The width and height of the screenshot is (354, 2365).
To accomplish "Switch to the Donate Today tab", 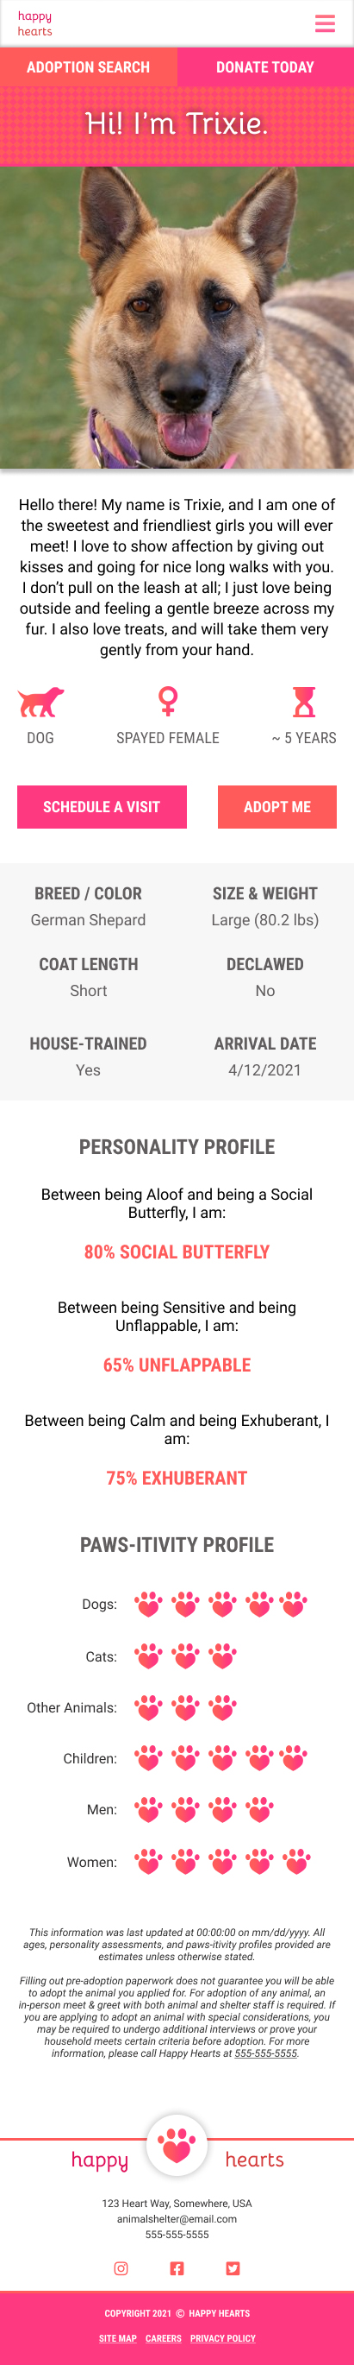I will click(x=265, y=67).
